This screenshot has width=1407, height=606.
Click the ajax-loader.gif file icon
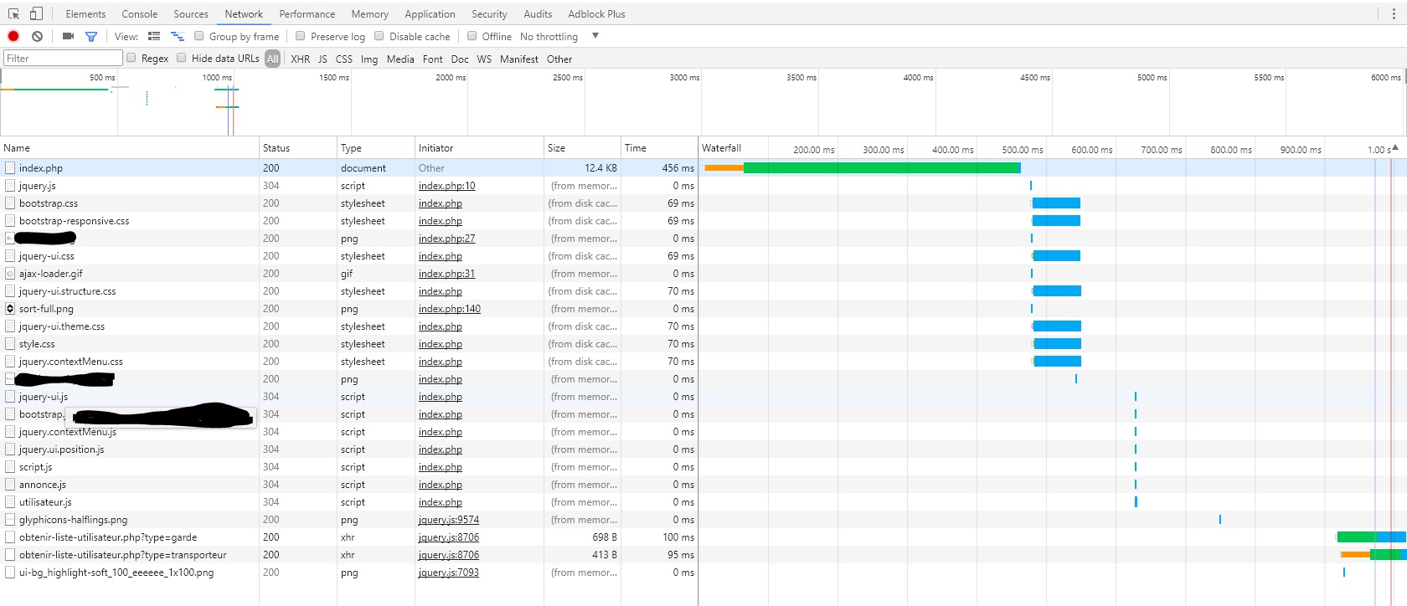point(10,274)
